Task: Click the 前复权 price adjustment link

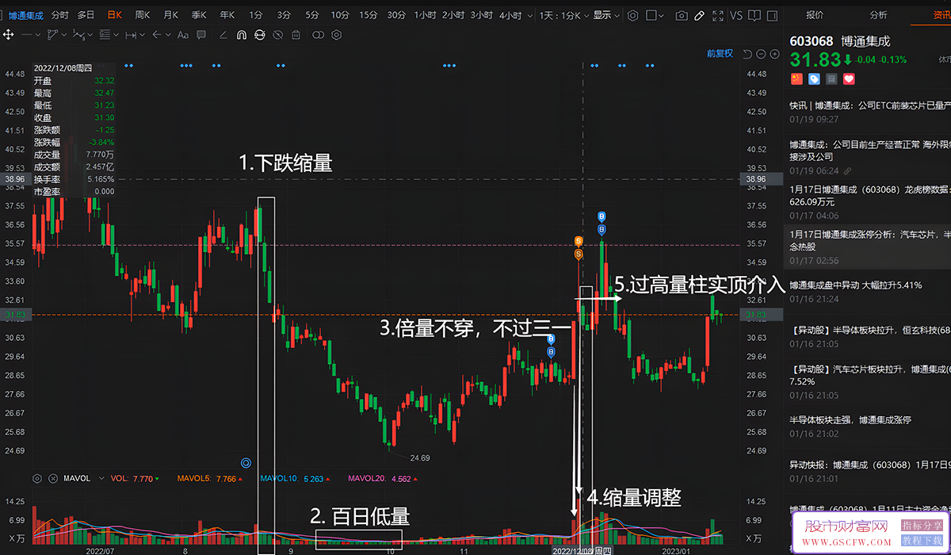Action: tap(720, 54)
